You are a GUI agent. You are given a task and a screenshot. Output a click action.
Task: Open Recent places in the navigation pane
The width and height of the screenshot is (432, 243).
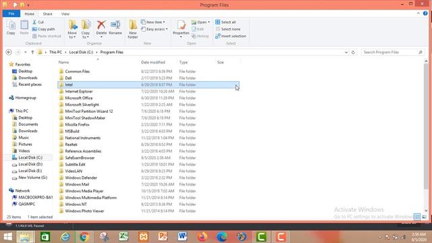[30, 84]
